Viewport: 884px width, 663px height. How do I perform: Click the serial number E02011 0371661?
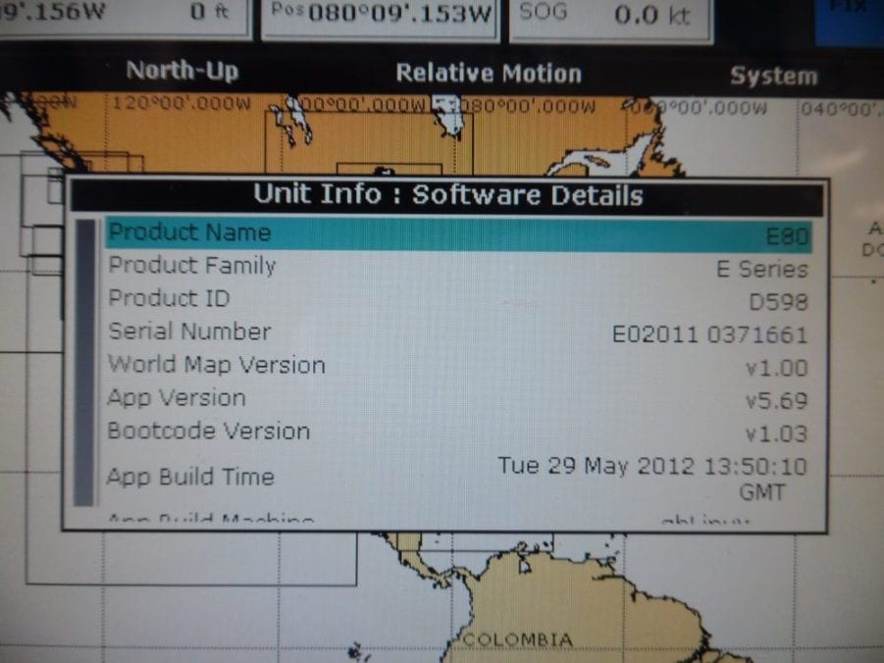[709, 334]
